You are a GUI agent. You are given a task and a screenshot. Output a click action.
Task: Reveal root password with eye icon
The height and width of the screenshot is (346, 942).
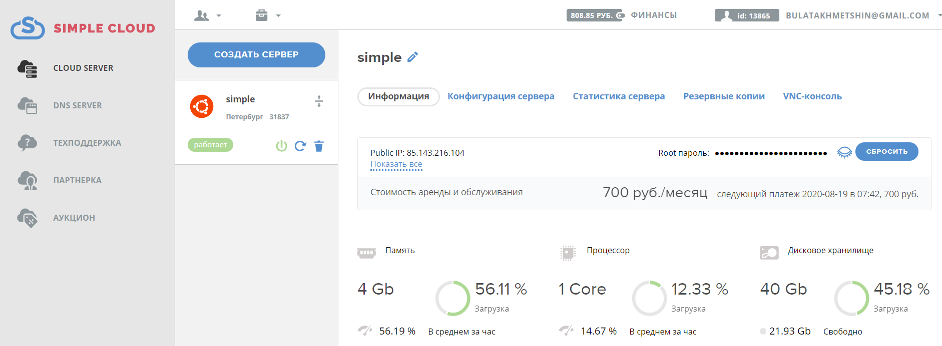(844, 152)
